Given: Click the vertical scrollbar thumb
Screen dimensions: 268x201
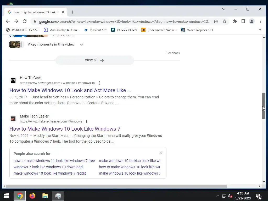Looking at the screenshot, I should [x=264, y=106].
